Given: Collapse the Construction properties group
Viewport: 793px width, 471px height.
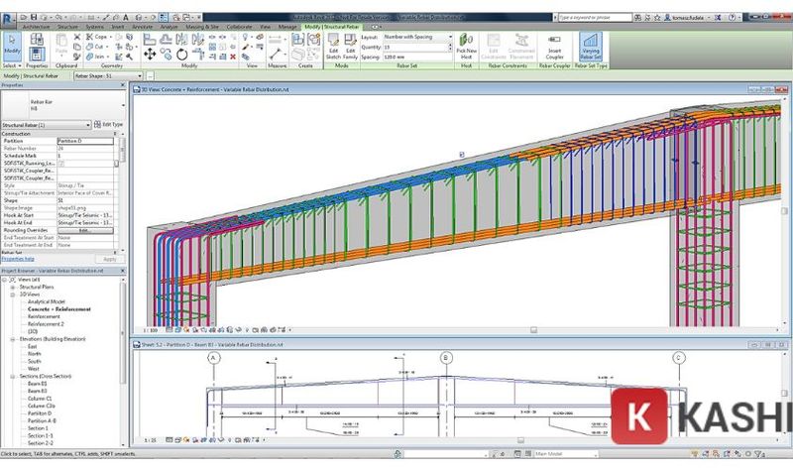Looking at the screenshot, I should point(115,134).
